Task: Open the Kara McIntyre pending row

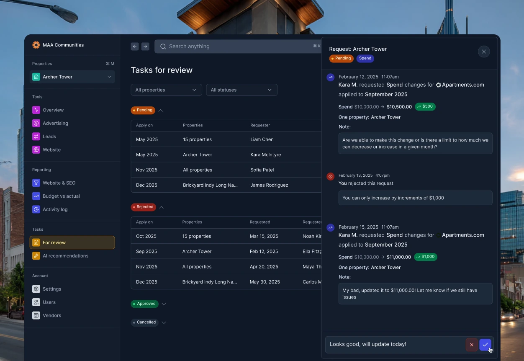Action: [226, 155]
